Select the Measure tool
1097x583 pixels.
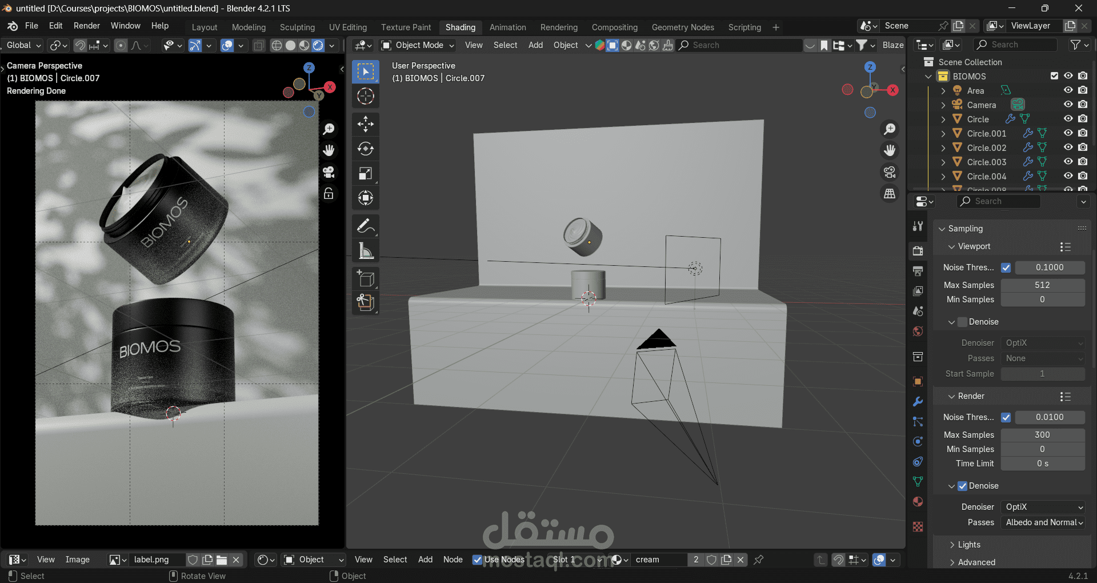pyautogui.click(x=366, y=251)
